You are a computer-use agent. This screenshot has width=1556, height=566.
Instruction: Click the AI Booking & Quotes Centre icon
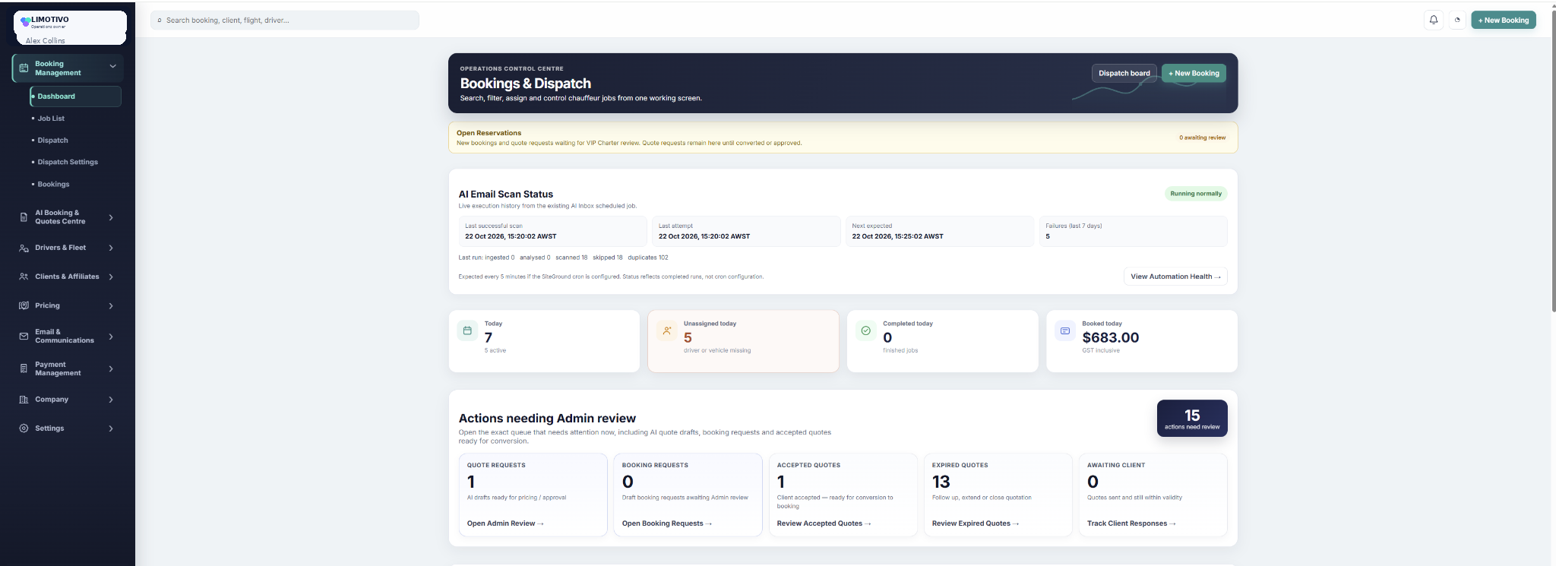tap(24, 217)
